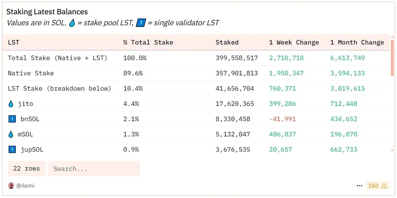This screenshot has width=397, height=198.
Task: Click the monthly change value 712,448
Action: pos(344,104)
